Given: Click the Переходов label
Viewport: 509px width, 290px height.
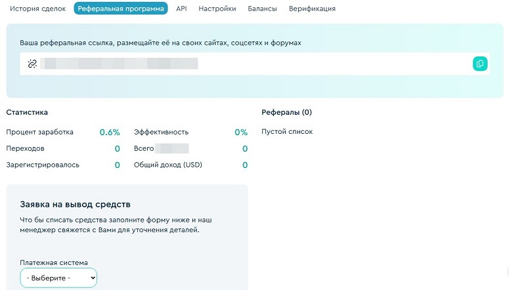Looking at the screenshot, I should point(26,148).
